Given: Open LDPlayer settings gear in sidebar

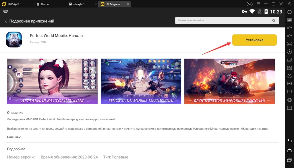Looking at the screenshot, I should coord(289,12).
